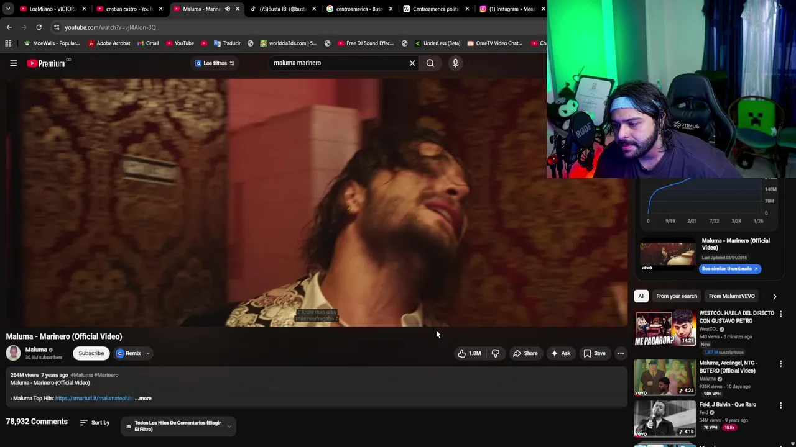This screenshot has width=796, height=447.
Task: Open Los filtros extension button
Action: [x=214, y=63]
